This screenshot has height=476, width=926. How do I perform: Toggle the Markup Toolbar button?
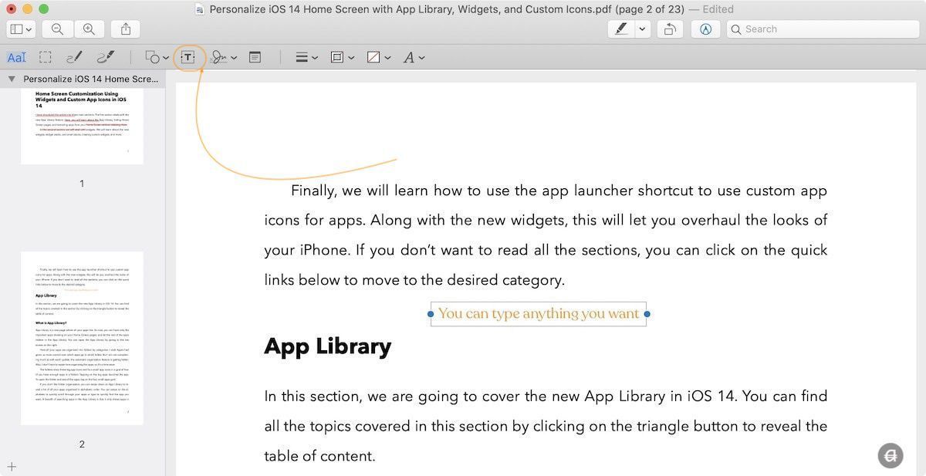[x=705, y=29]
